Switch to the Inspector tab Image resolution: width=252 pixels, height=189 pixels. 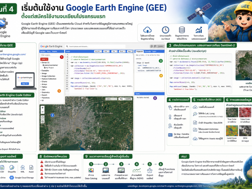pos(139,51)
